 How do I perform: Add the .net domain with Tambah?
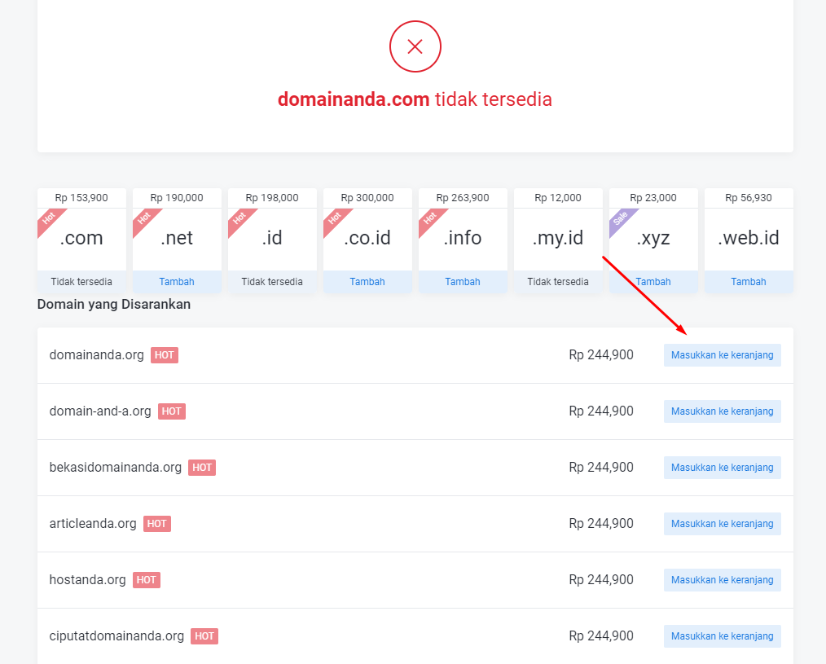click(x=177, y=282)
